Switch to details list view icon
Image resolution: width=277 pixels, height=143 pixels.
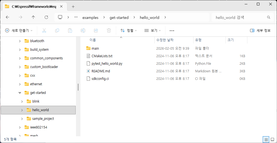tap(266, 139)
